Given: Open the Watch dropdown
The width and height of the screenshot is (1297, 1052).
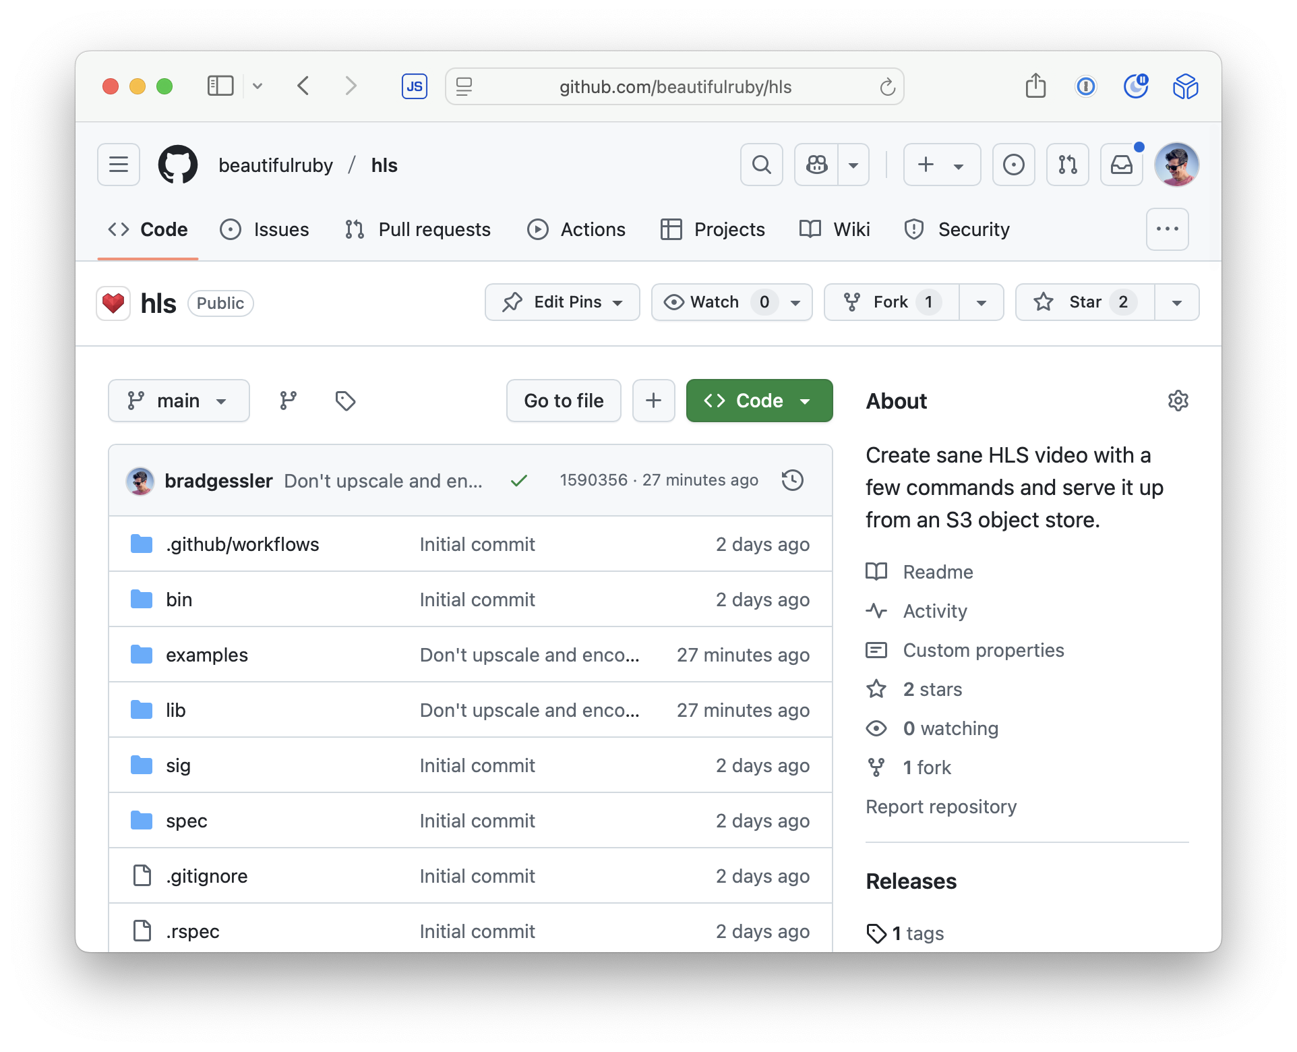Looking at the screenshot, I should pyautogui.click(x=731, y=302).
